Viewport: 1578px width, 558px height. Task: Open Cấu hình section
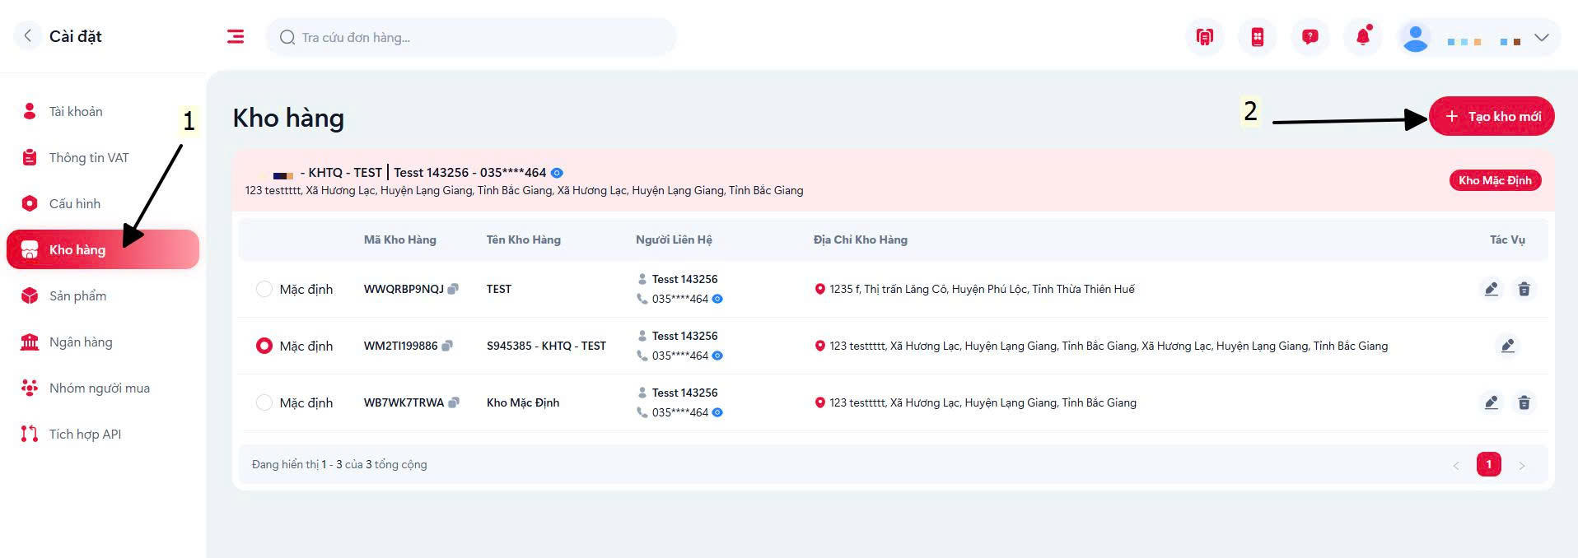[103, 203]
